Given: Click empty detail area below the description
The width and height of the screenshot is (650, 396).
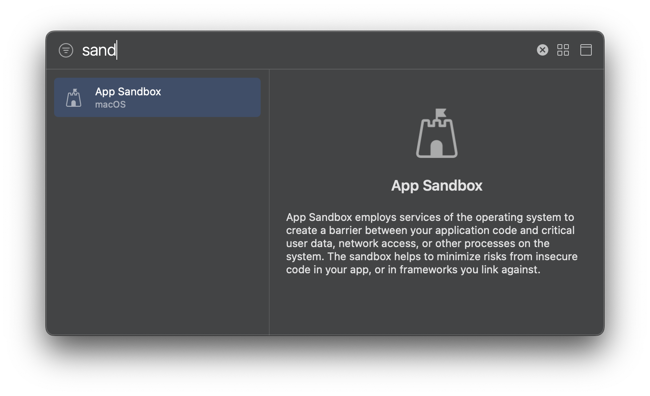Looking at the screenshot, I should (x=436, y=305).
